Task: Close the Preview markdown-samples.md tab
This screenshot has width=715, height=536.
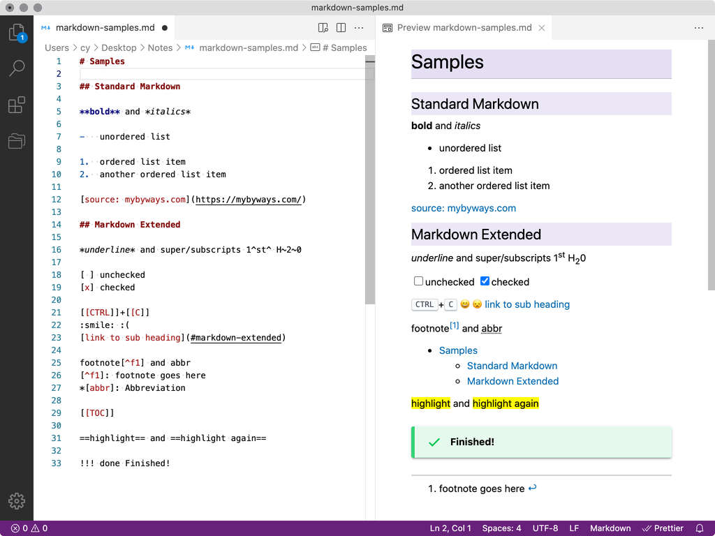Action: tap(542, 28)
